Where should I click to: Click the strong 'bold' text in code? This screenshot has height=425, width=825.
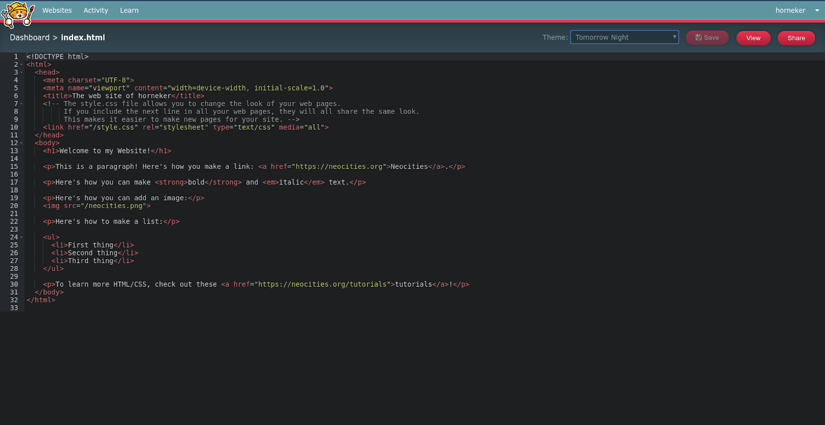click(196, 182)
